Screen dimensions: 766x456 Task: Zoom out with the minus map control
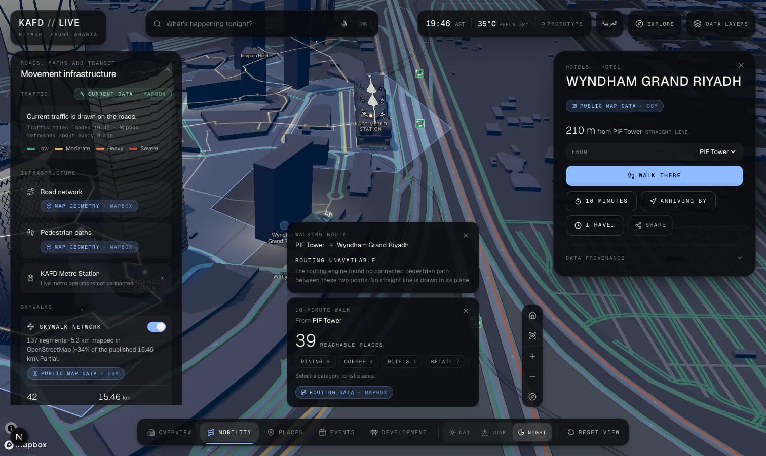click(532, 376)
